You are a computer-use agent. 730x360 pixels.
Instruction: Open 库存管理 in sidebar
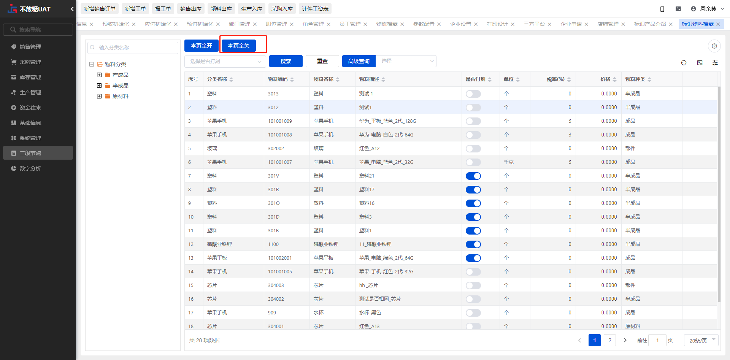point(38,77)
